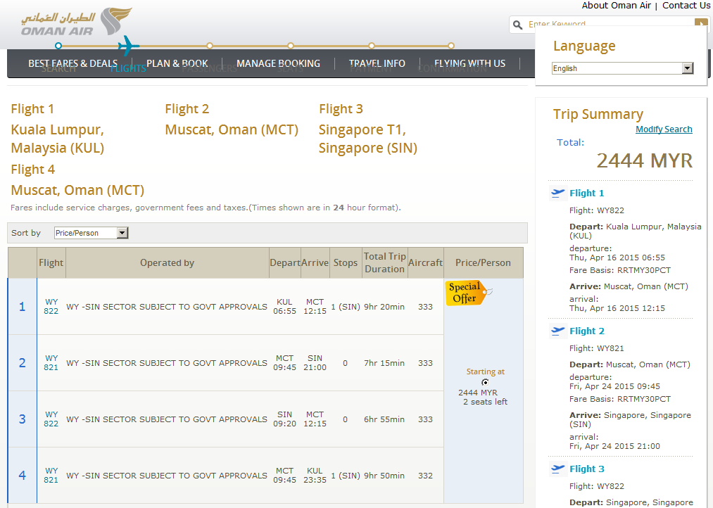Open the Flying With Us menu

[469, 63]
